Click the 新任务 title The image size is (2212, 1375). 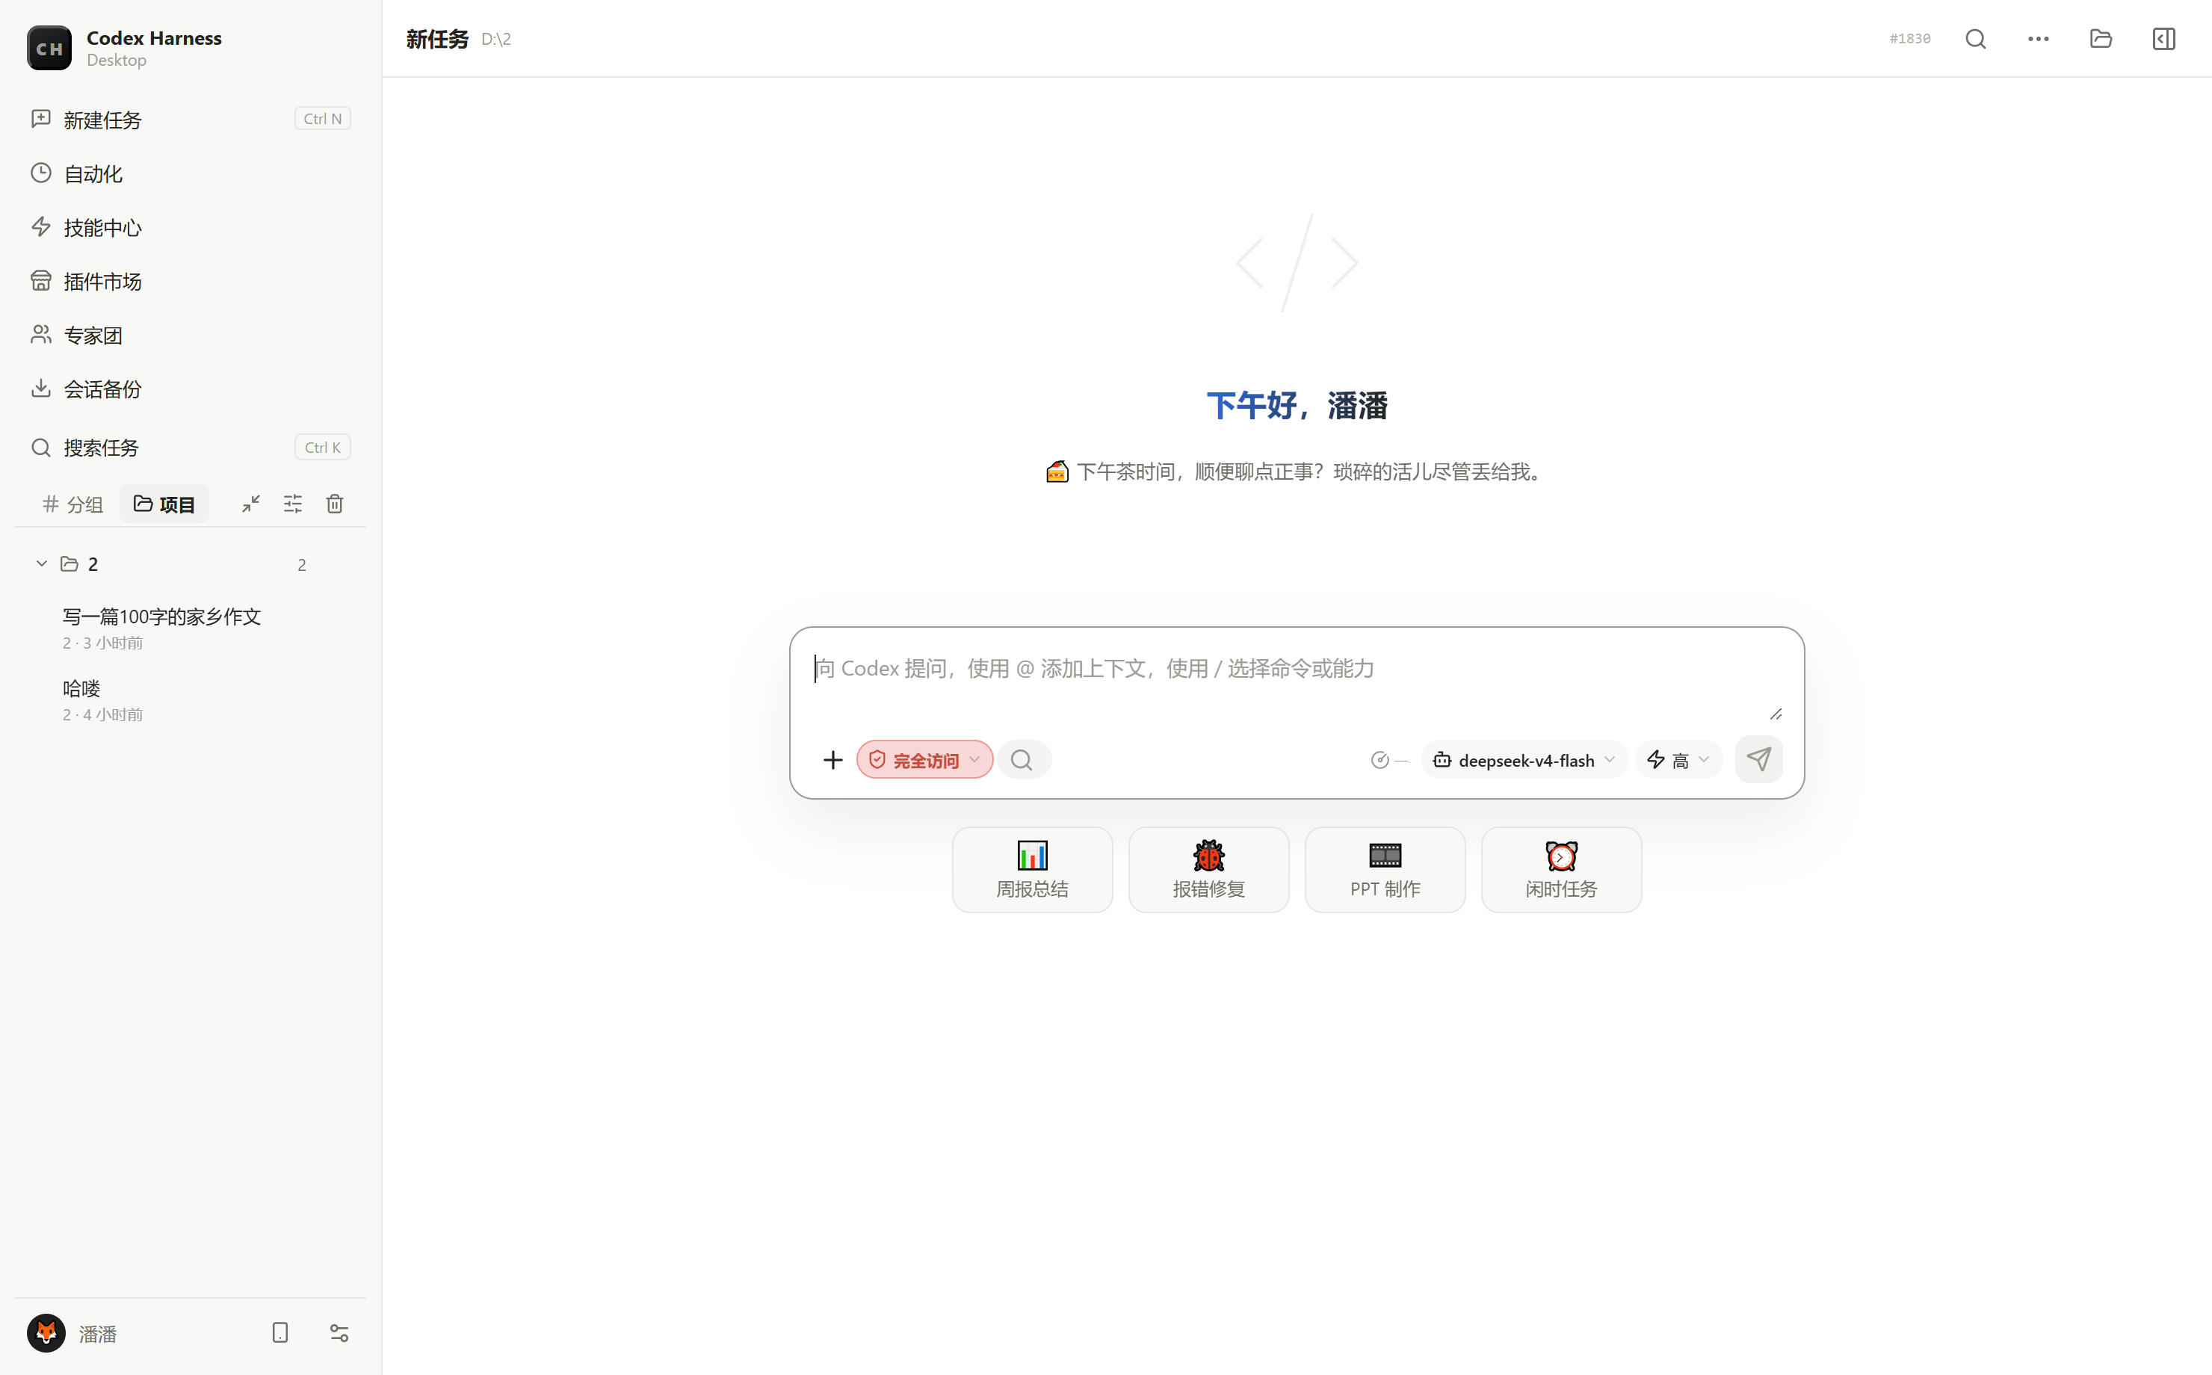coord(437,39)
